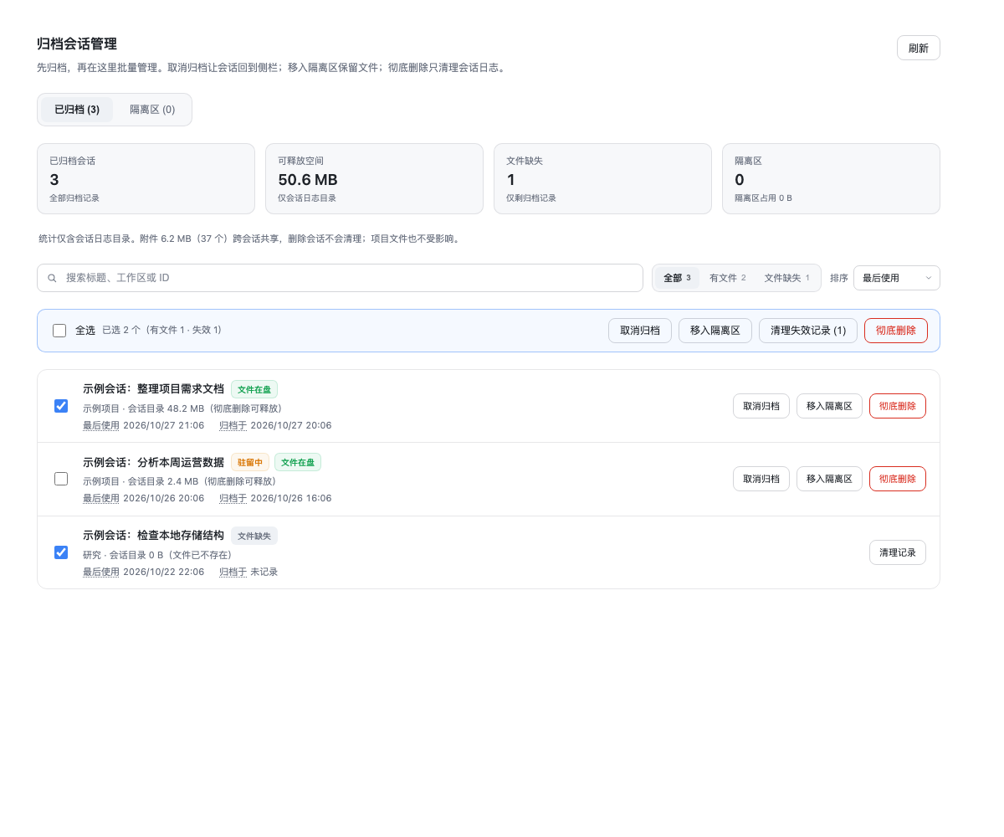
Task: Select the 全部 3 filter
Action: (677, 278)
